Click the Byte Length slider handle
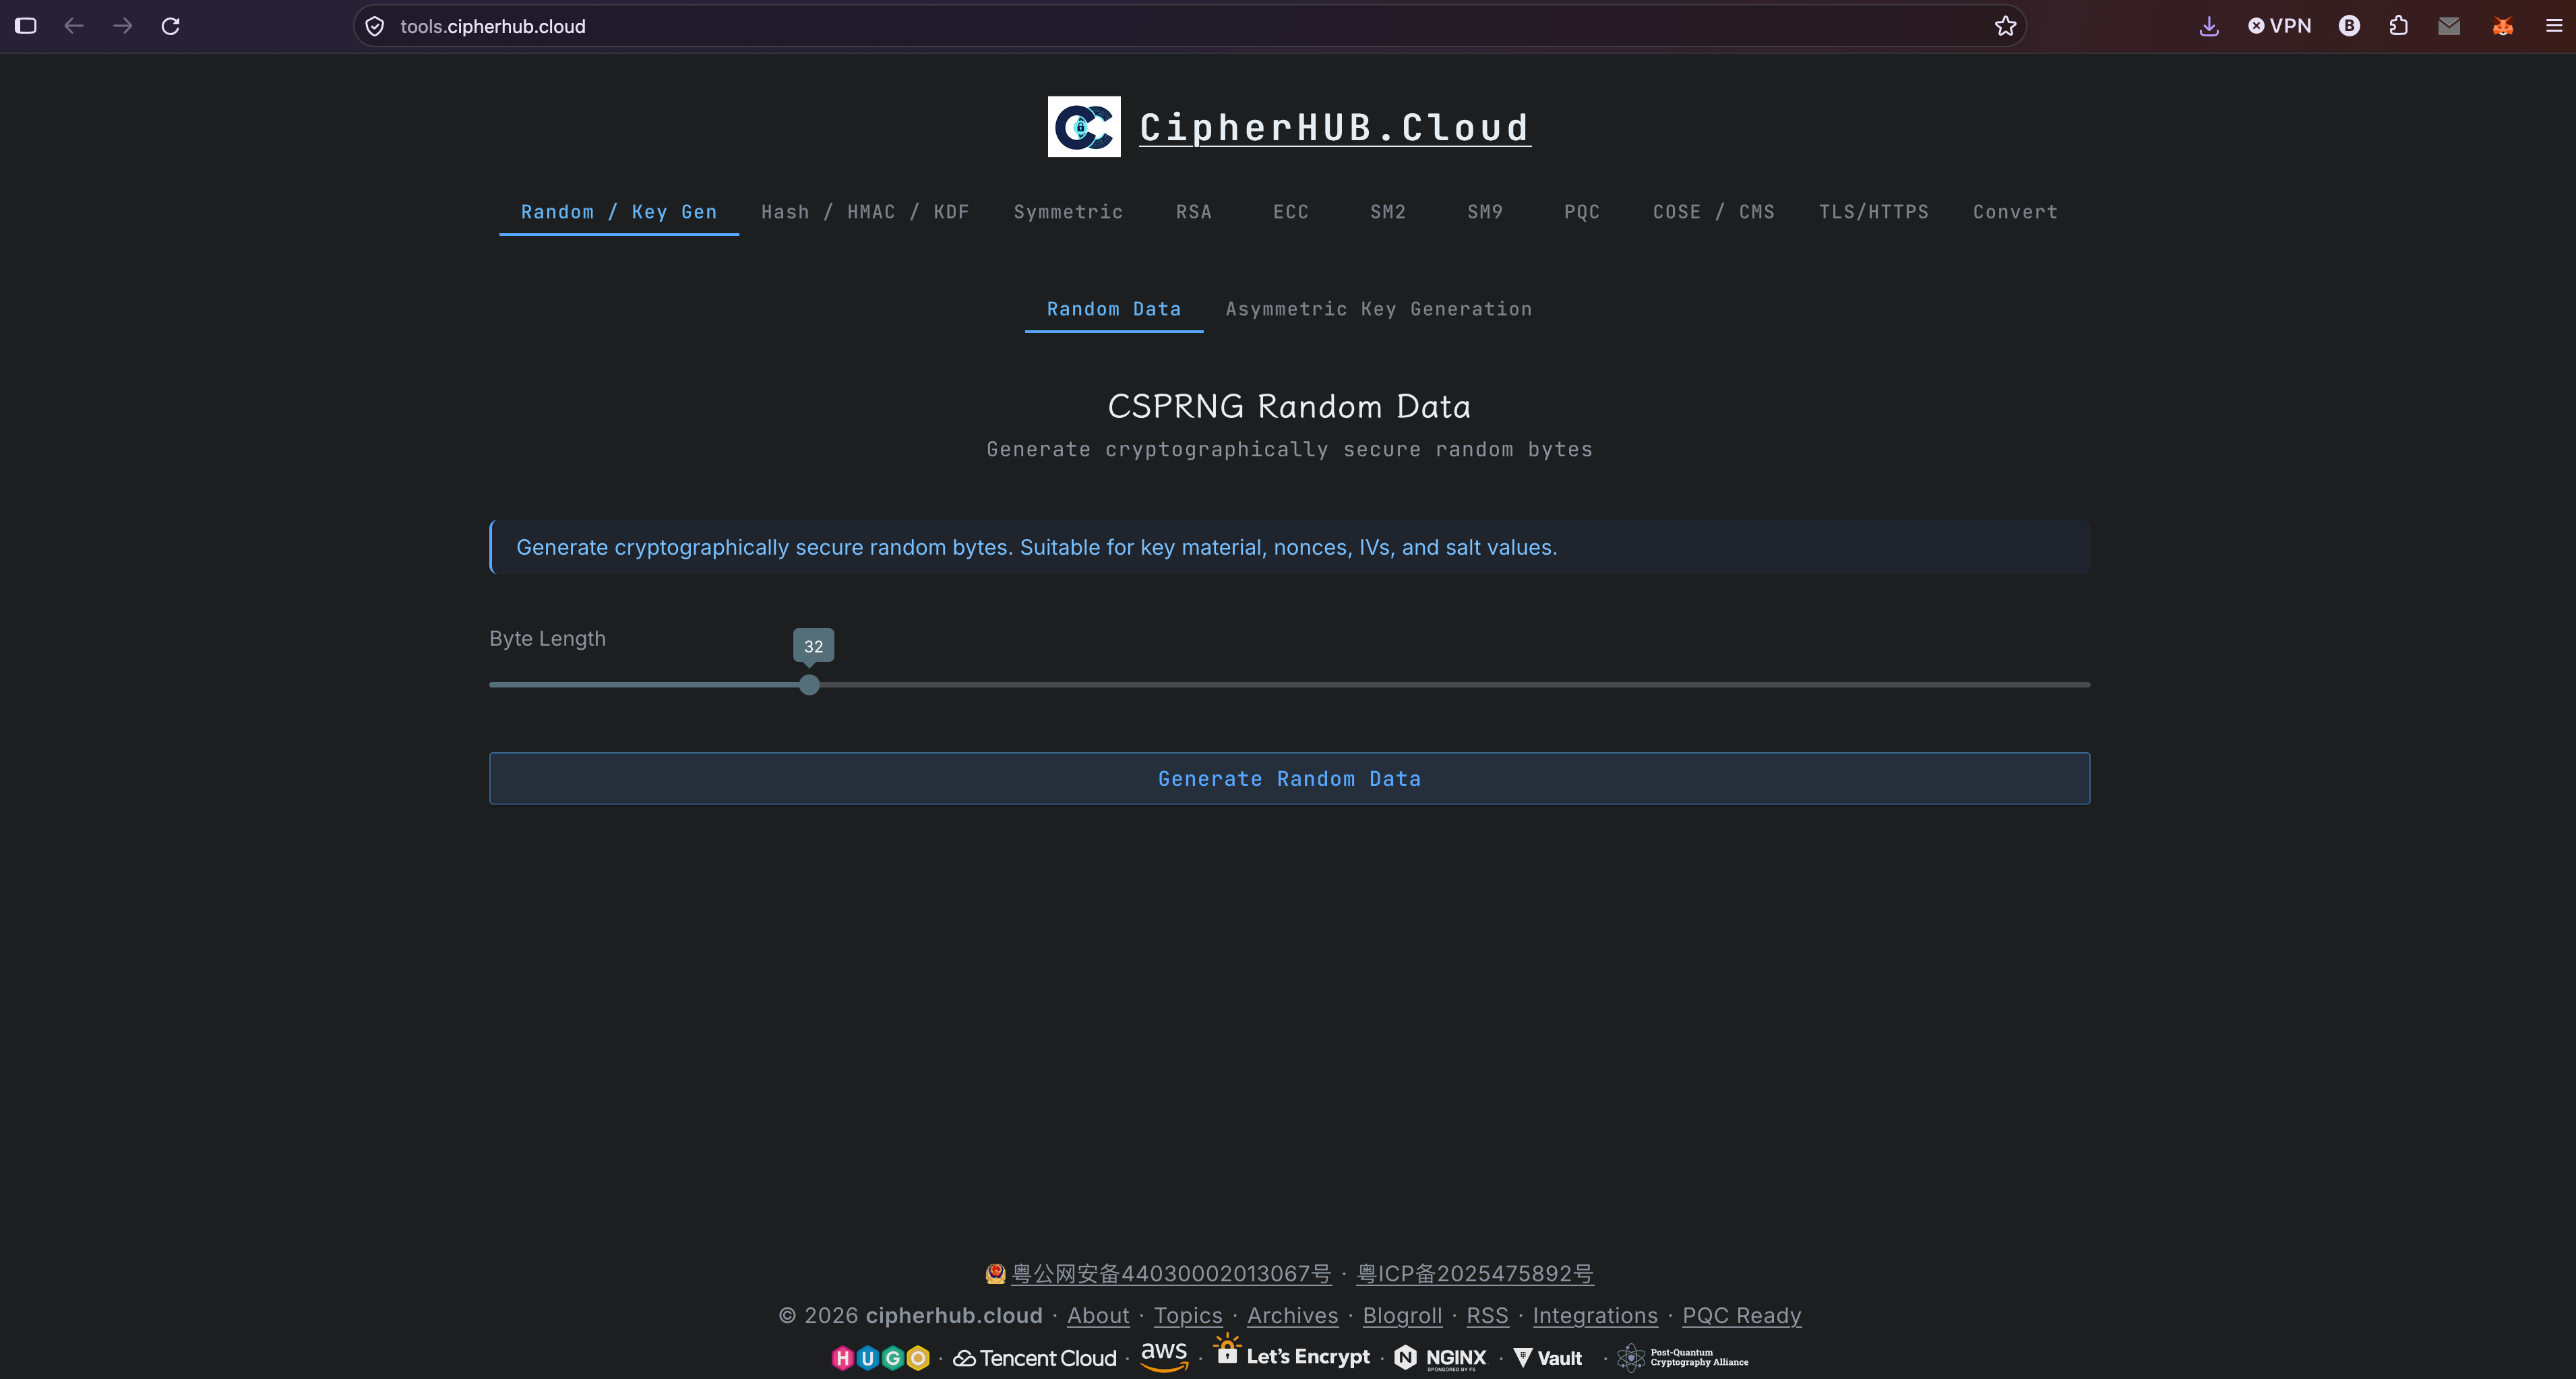2576x1379 pixels. point(810,685)
